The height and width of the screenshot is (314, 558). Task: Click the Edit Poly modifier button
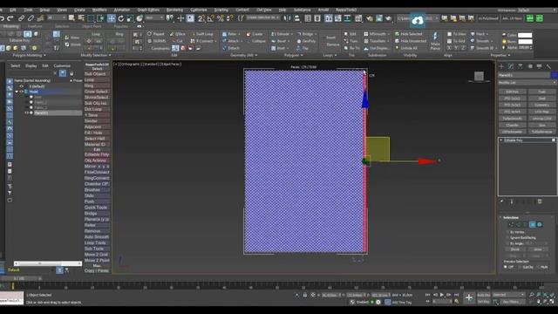pyautogui.click(x=512, y=92)
